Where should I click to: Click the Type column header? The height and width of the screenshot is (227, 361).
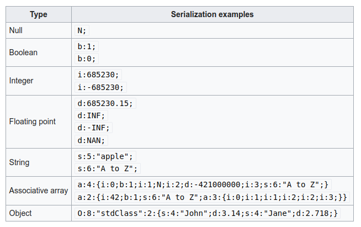[39, 14]
